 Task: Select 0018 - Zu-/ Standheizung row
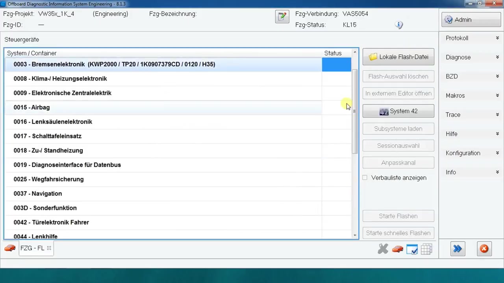tap(178, 151)
